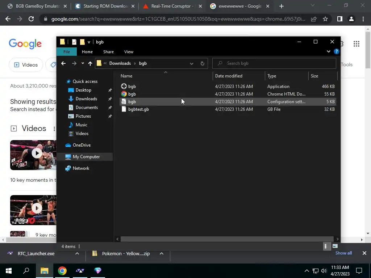Open Customize Quick Access Toolbar dropdown
The height and width of the screenshot is (278, 371).
tap(89, 42)
